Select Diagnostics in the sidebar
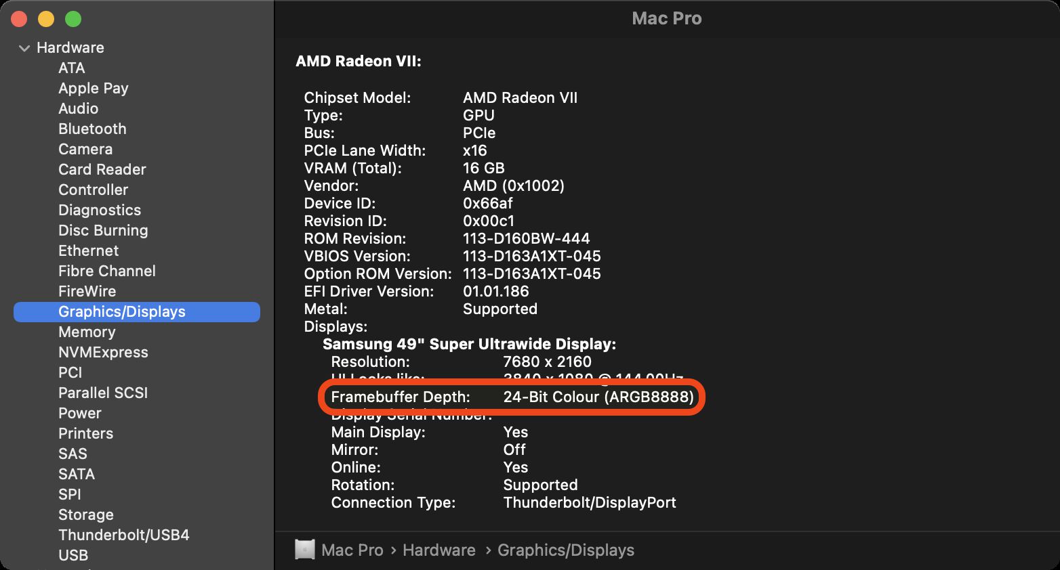The image size is (1060, 570). click(100, 211)
